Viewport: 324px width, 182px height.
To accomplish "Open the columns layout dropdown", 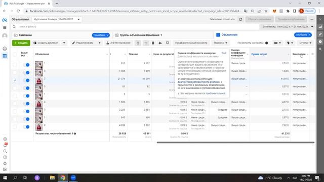I will coord(277,43).
